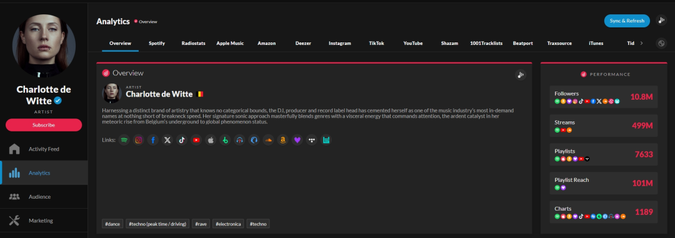Open the green Beatport link icon
The image size is (675, 238).
(x=225, y=140)
